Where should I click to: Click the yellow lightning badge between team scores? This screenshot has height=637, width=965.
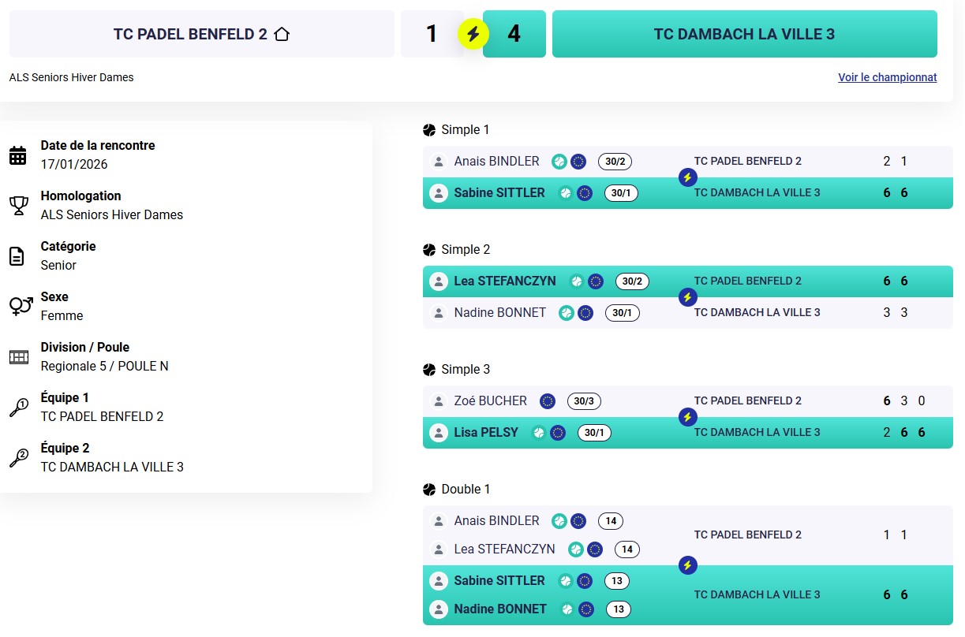(x=473, y=34)
